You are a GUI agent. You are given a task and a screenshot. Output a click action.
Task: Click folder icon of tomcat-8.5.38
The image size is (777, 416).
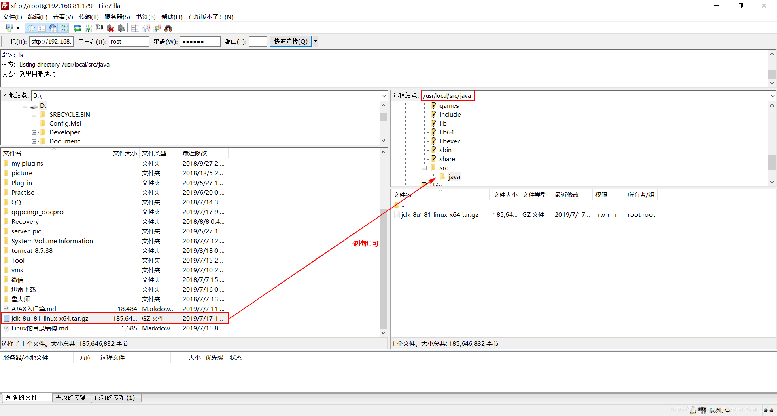tap(6, 250)
